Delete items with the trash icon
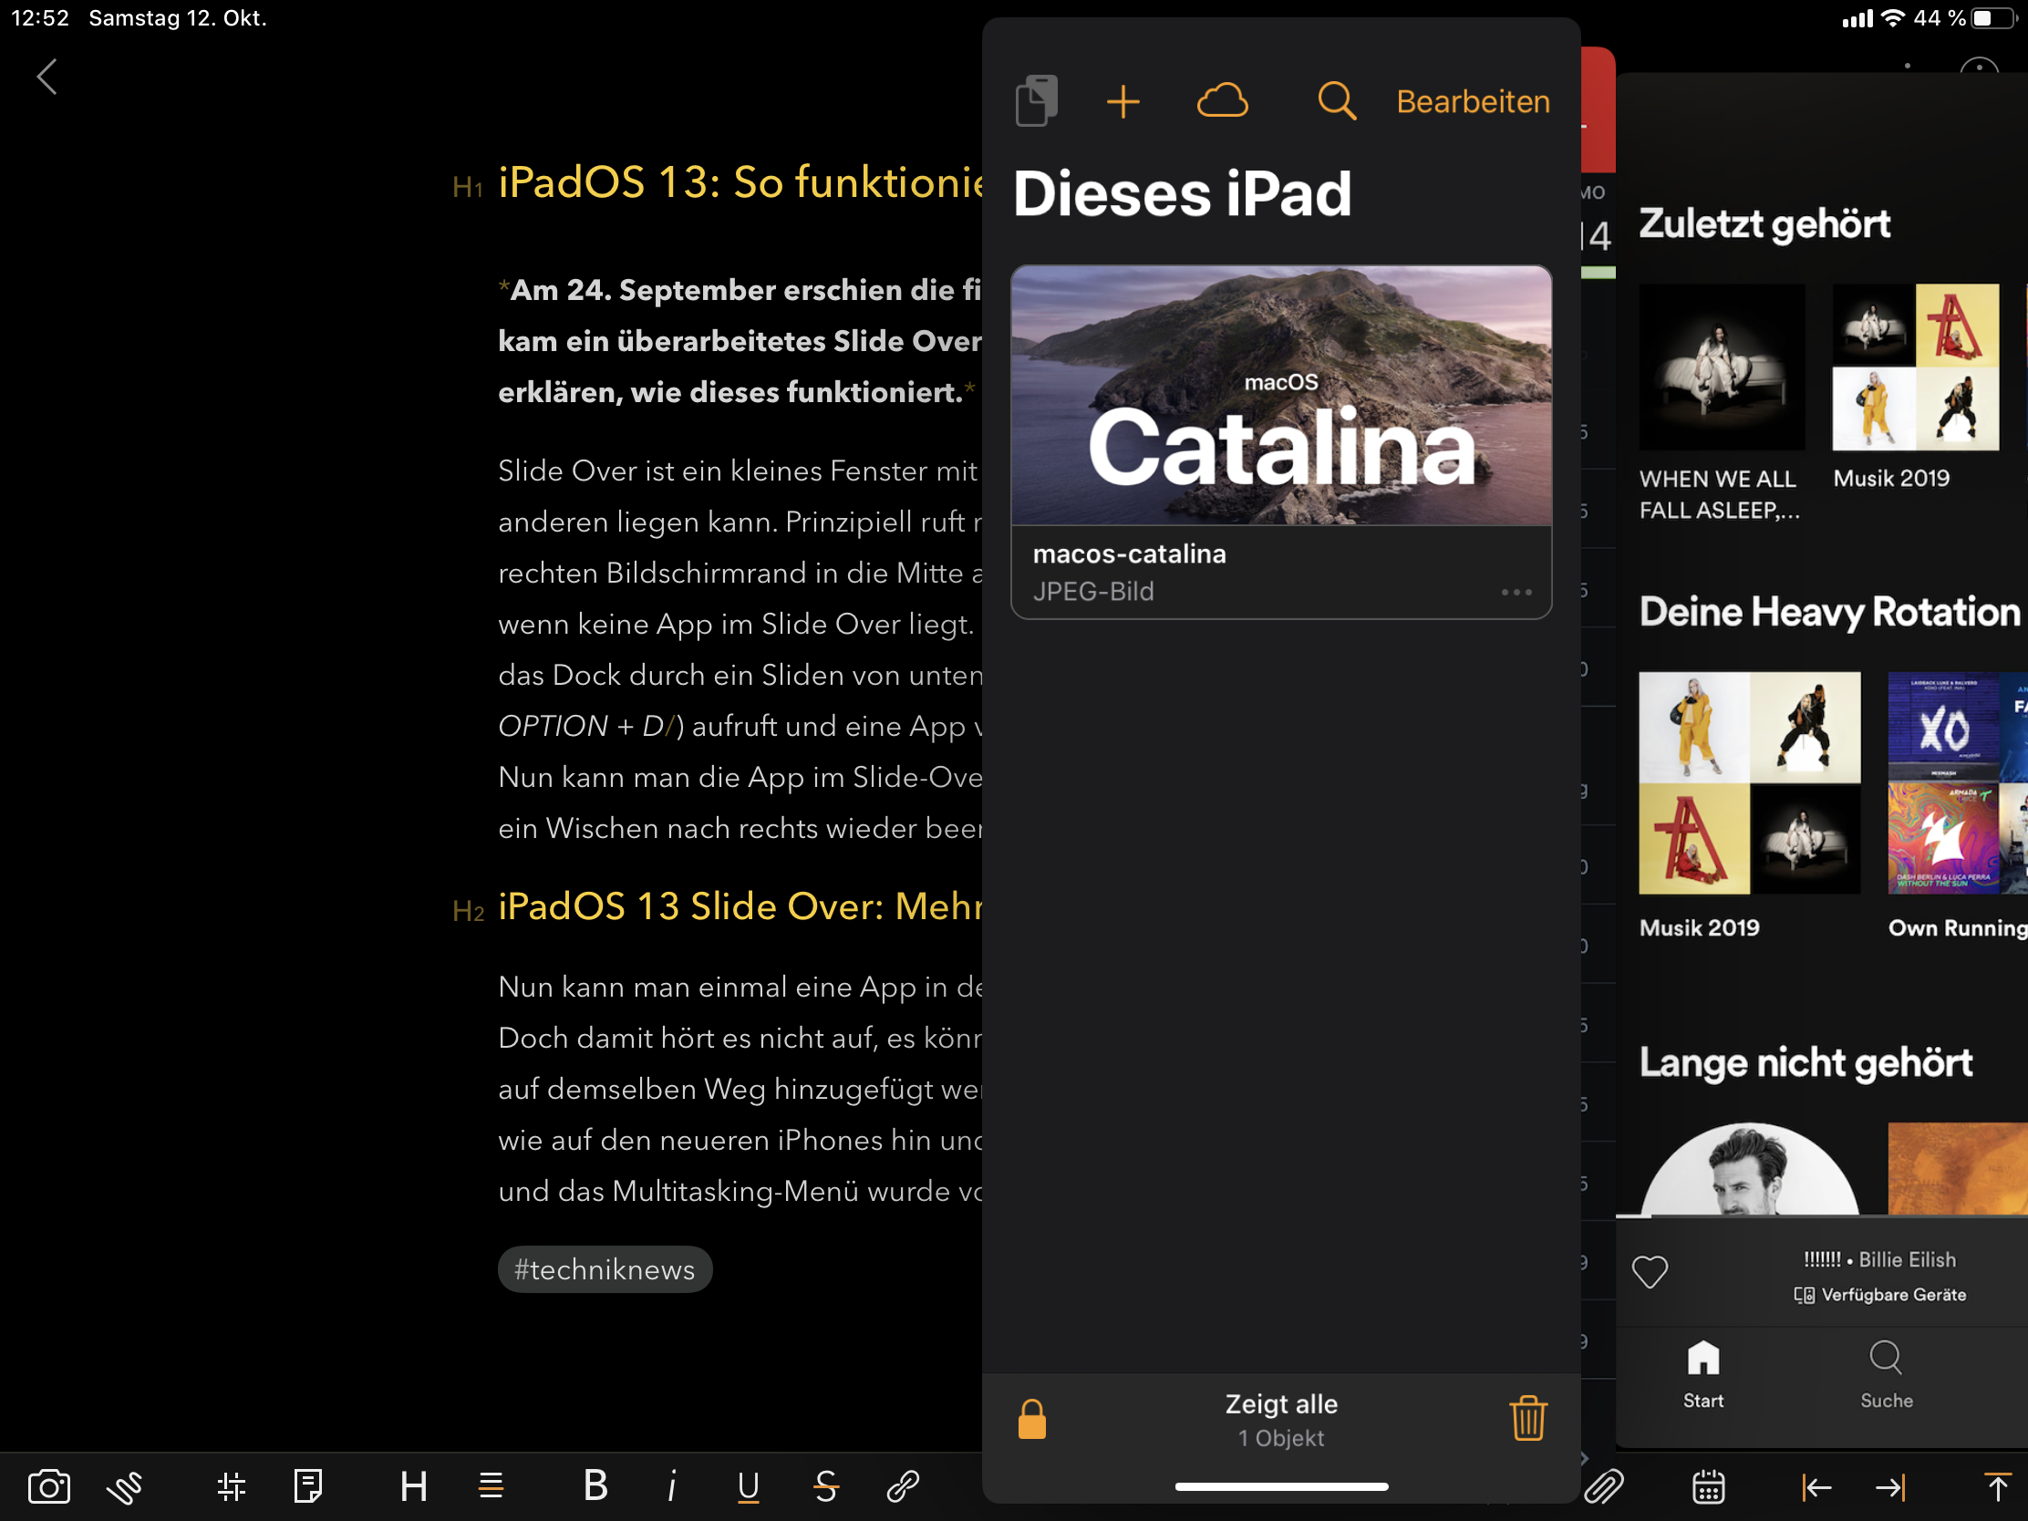 1528,1418
